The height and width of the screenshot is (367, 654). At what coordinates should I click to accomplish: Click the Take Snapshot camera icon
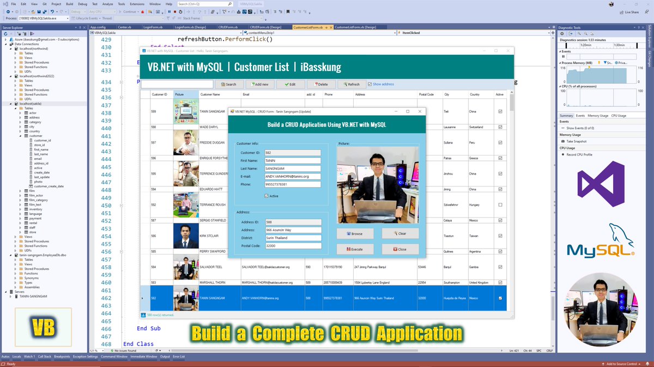562,141
